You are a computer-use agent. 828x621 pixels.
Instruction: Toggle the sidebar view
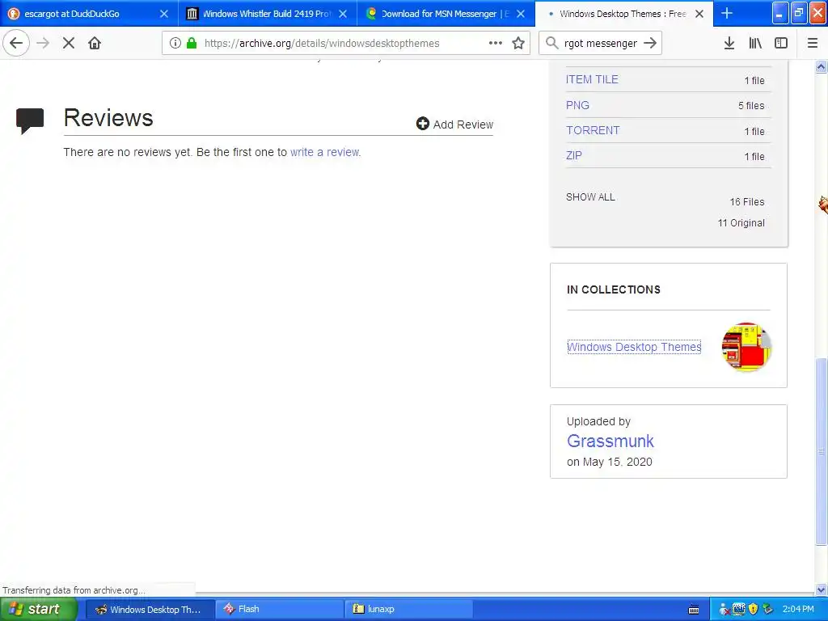(781, 43)
